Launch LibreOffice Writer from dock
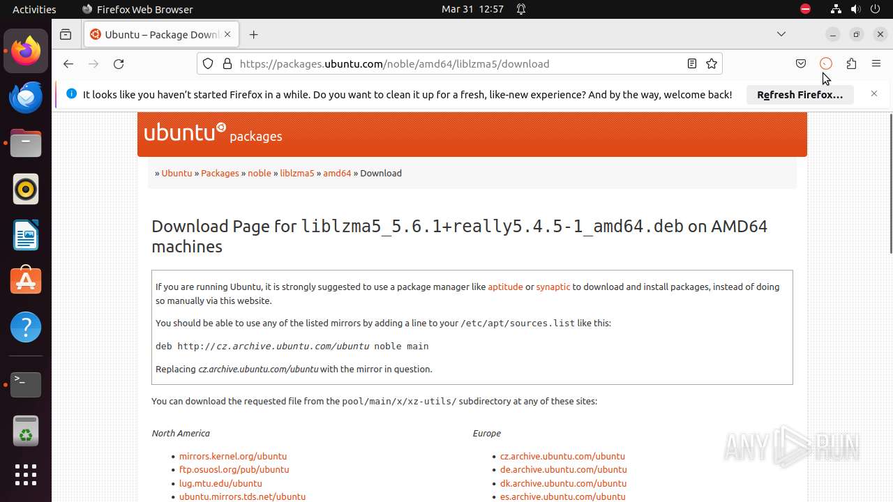The height and width of the screenshot is (502, 893). pos(26,235)
